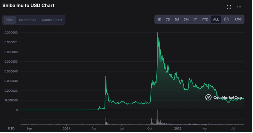Switch to the Price tab

(x=10, y=20)
